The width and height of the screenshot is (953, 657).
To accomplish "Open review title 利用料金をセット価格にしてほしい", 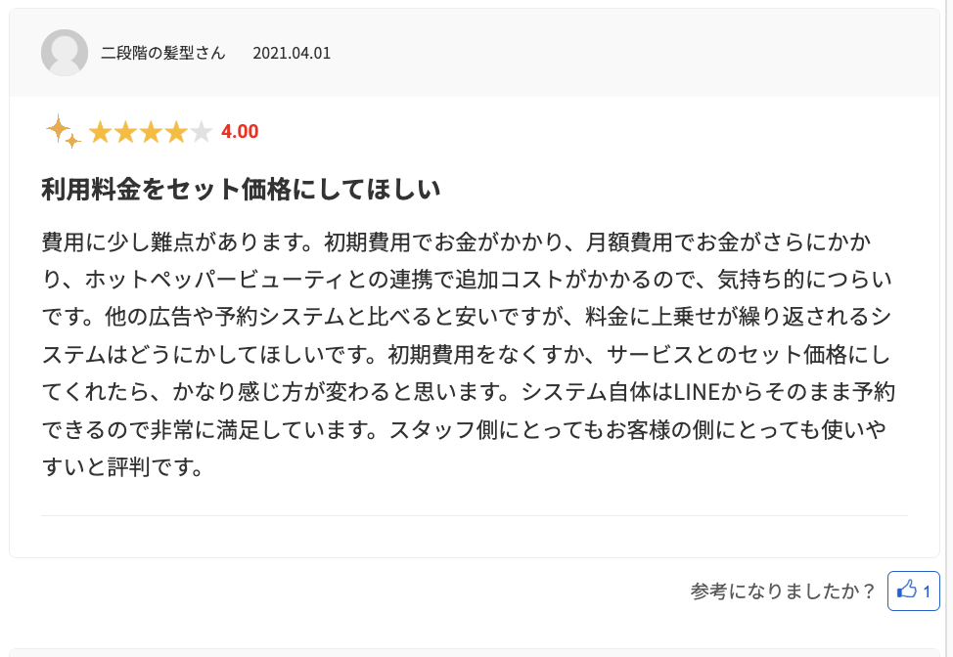I will click(241, 189).
